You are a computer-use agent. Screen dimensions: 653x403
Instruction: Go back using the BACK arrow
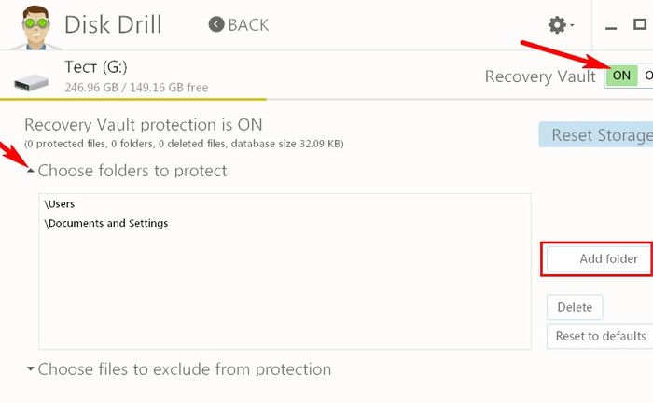(x=239, y=25)
